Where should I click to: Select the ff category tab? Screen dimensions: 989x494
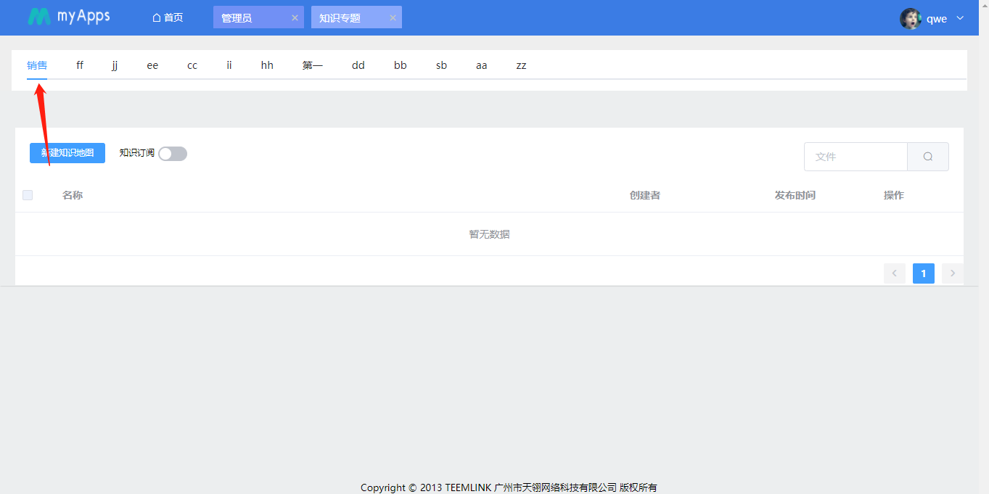[x=80, y=65]
